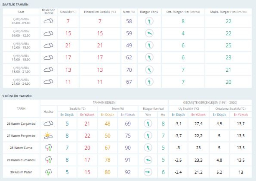Click the cloud icon for 06.00-09.00 row
The width and height of the screenshot is (256, 181).
coord(48,21)
